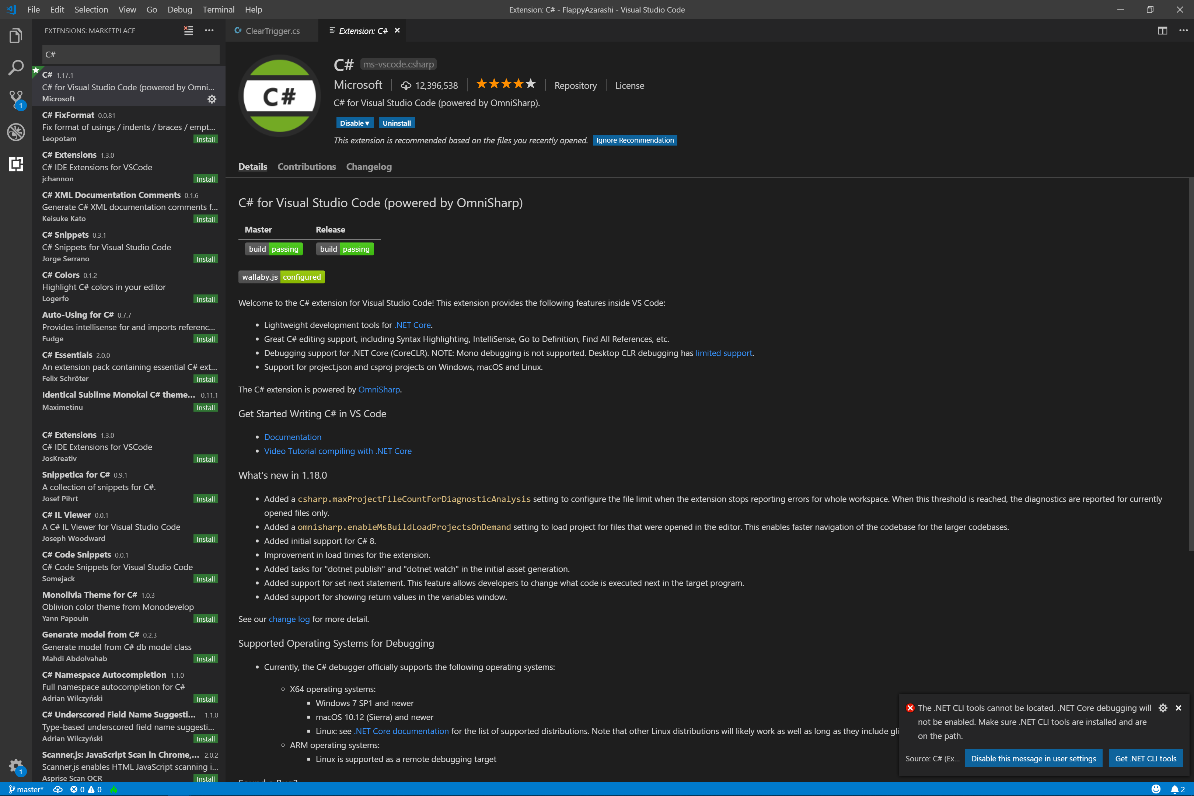Click the extensions search input field

pos(131,54)
